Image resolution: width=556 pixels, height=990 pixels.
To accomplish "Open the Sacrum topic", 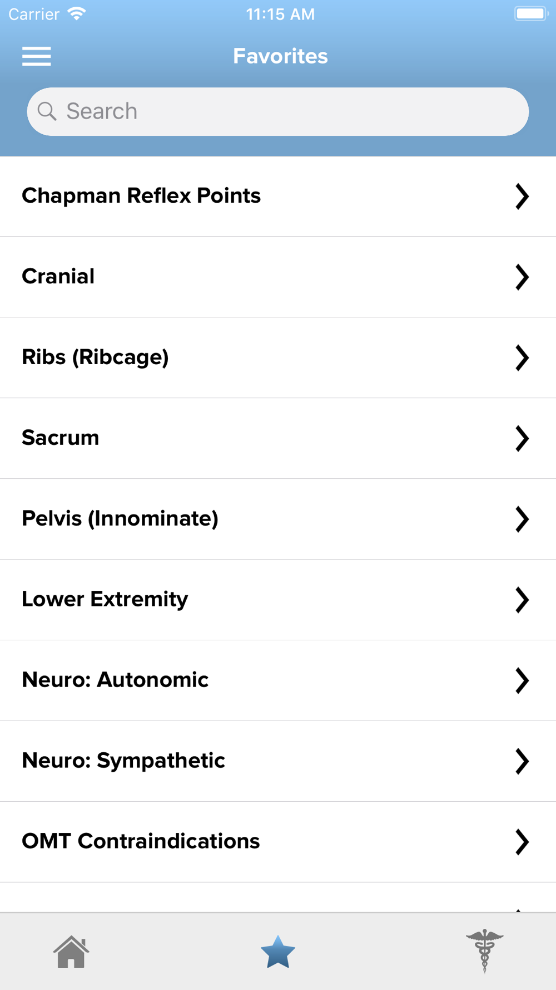I will coord(61,438).
